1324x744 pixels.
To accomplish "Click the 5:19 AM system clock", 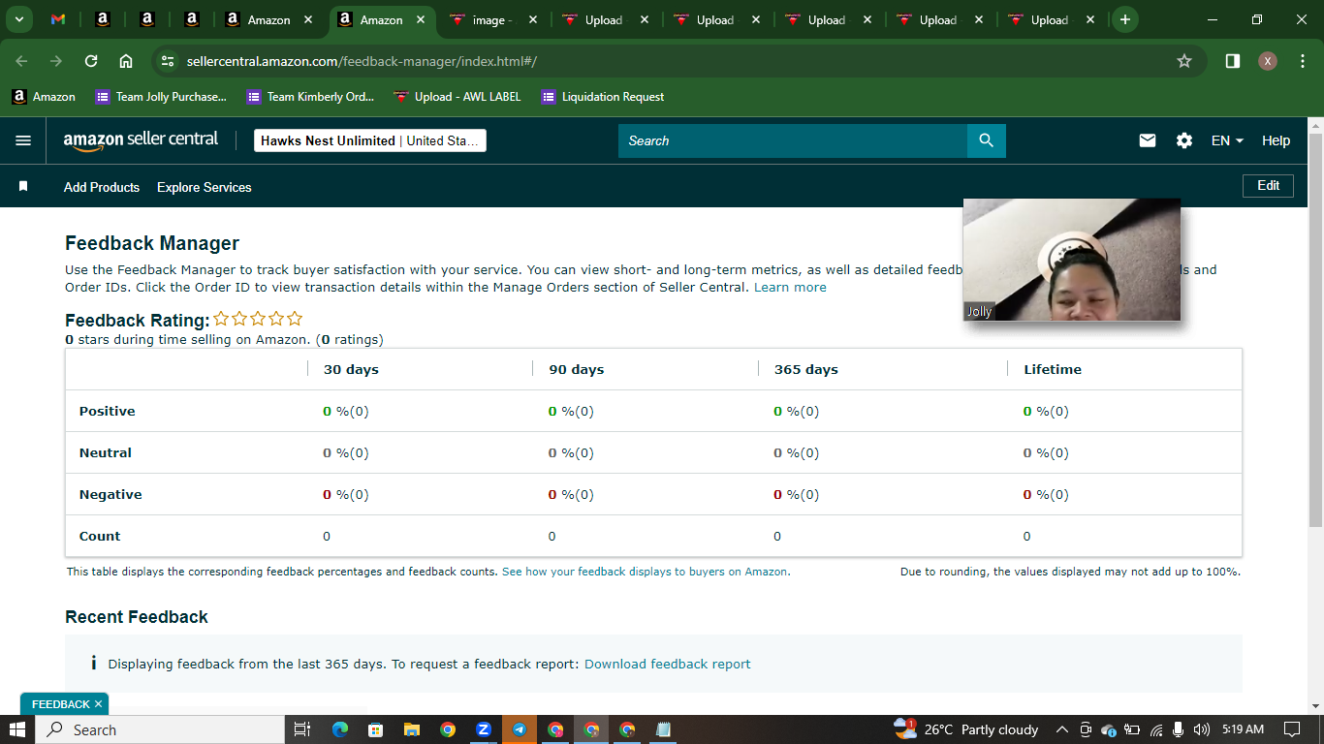I will (1243, 729).
